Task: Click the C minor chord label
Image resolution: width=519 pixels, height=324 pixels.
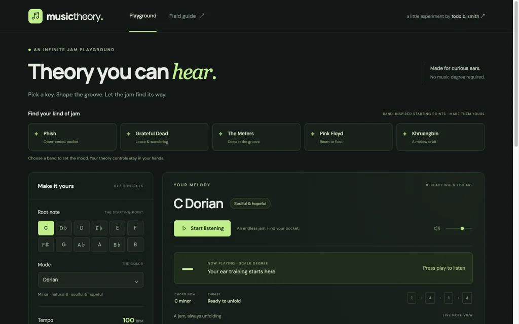Action: tap(182, 301)
